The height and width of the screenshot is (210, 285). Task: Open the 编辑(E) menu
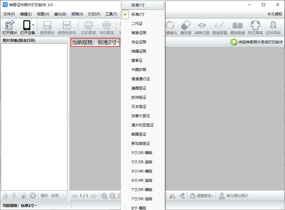click(x=26, y=14)
